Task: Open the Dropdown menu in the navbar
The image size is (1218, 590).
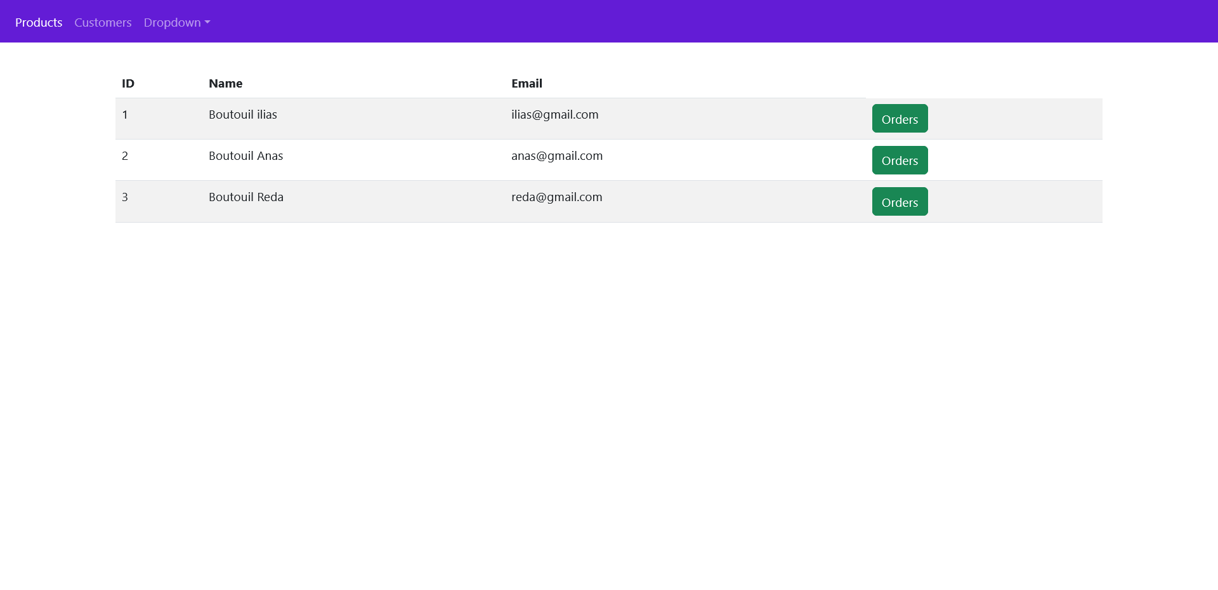Action: coord(171,22)
